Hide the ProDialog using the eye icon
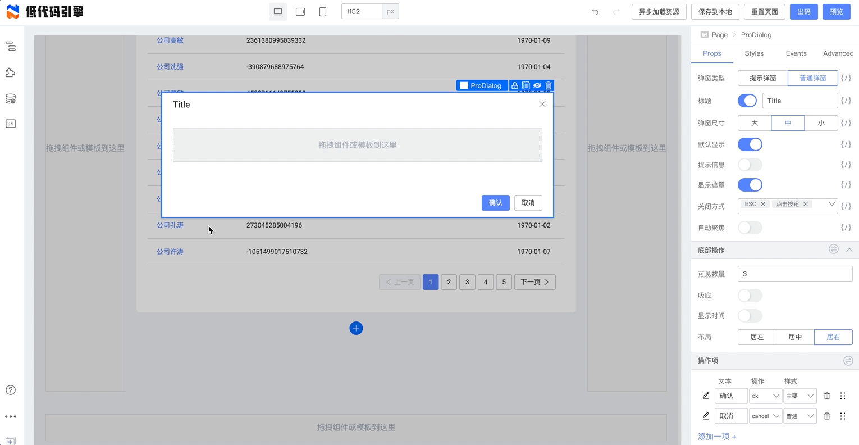The height and width of the screenshot is (445, 859). click(x=537, y=85)
